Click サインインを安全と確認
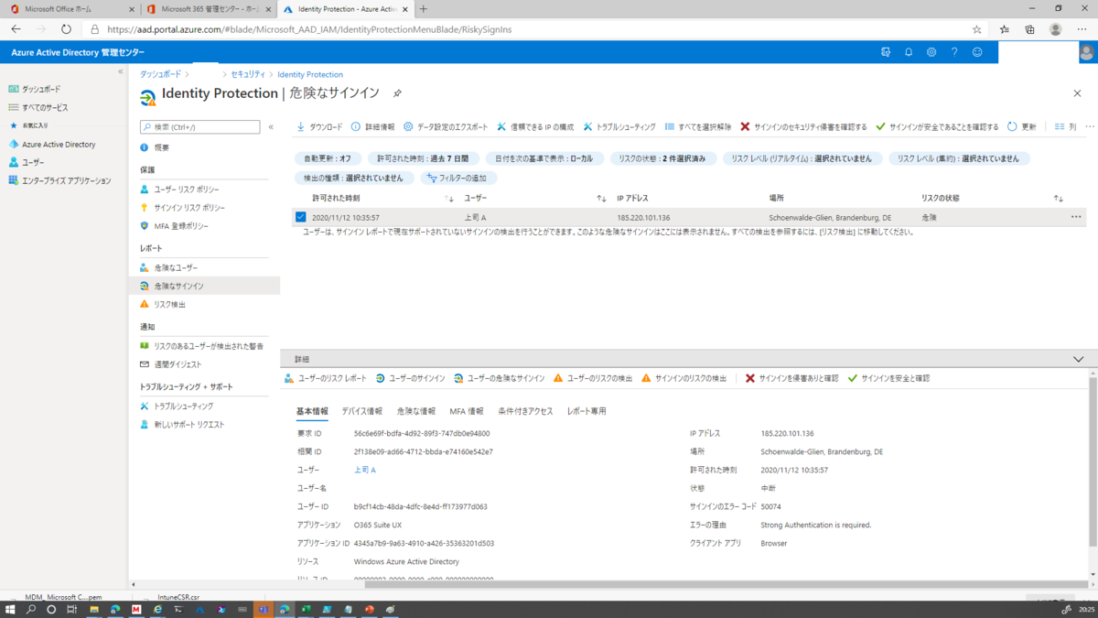 (888, 378)
